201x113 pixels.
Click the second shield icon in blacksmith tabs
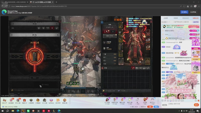(x=43, y=28)
